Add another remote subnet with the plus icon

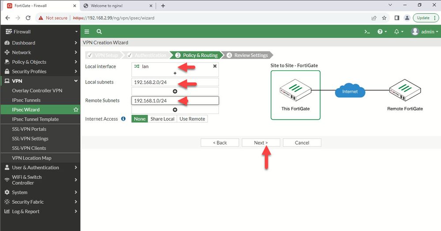pyautogui.click(x=175, y=110)
